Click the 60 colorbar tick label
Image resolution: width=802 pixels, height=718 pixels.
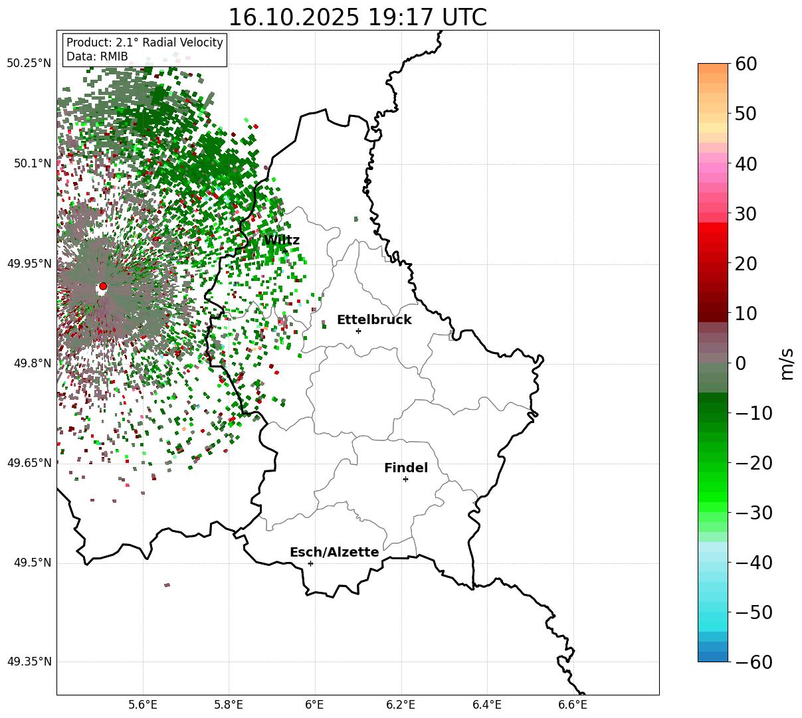point(747,64)
